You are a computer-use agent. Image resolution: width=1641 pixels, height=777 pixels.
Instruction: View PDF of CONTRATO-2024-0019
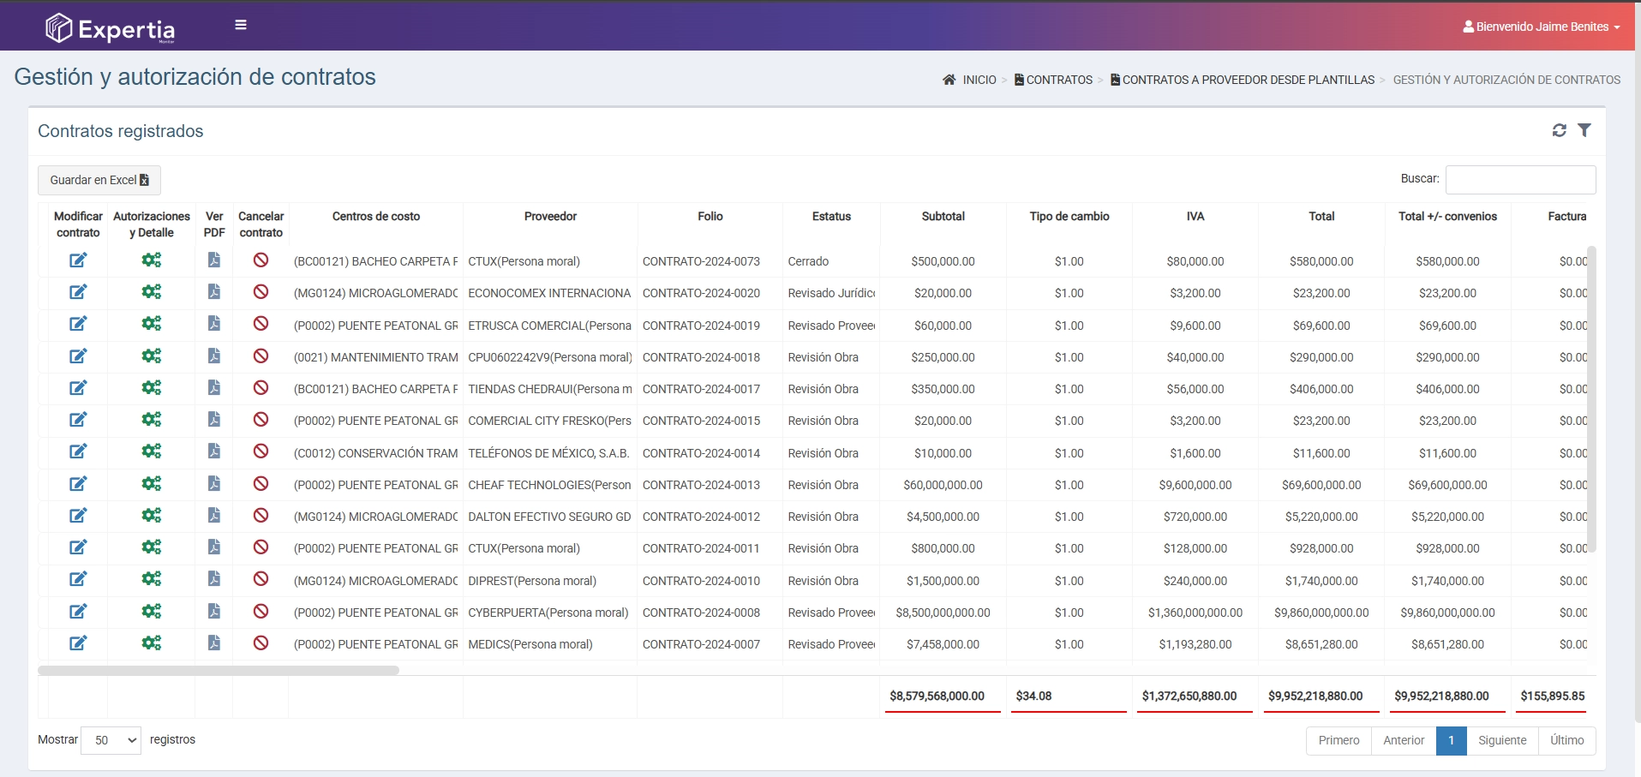click(214, 324)
